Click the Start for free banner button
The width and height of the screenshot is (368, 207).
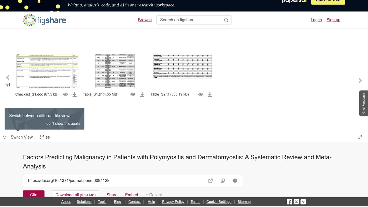point(328,1)
